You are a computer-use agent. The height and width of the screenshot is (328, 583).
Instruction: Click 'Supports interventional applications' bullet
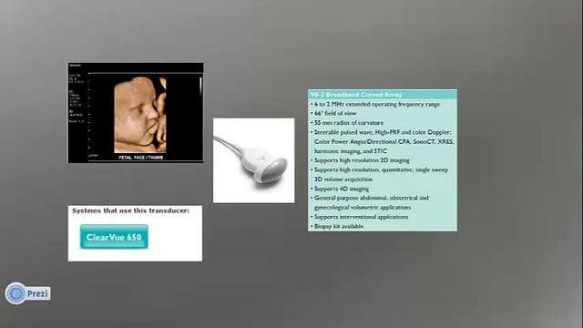pos(361,217)
